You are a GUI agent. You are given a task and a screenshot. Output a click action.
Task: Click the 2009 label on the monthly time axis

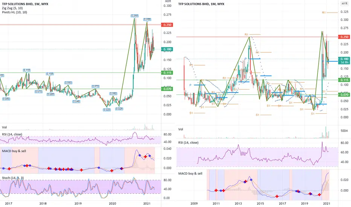[x=194, y=203]
